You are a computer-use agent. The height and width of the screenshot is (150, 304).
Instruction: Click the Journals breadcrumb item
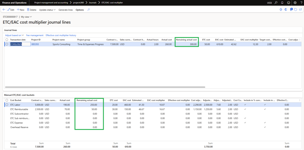point(92,2)
